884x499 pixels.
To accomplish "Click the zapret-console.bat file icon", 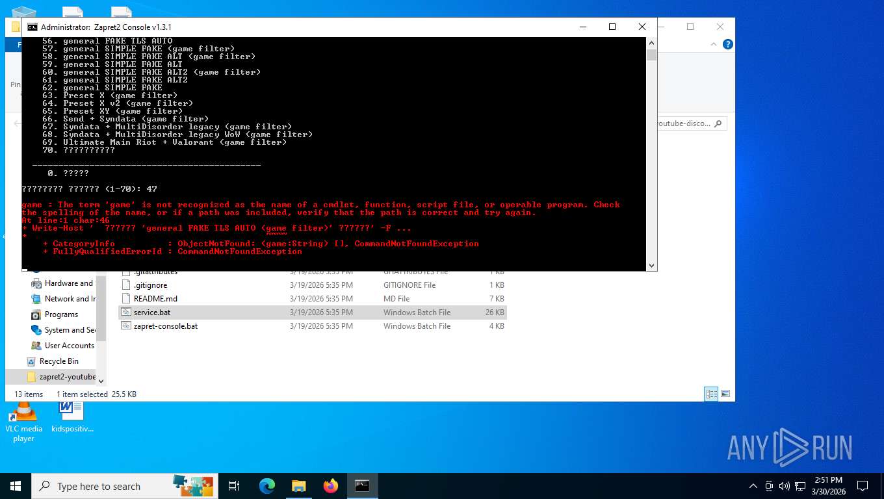I will [x=127, y=326].
